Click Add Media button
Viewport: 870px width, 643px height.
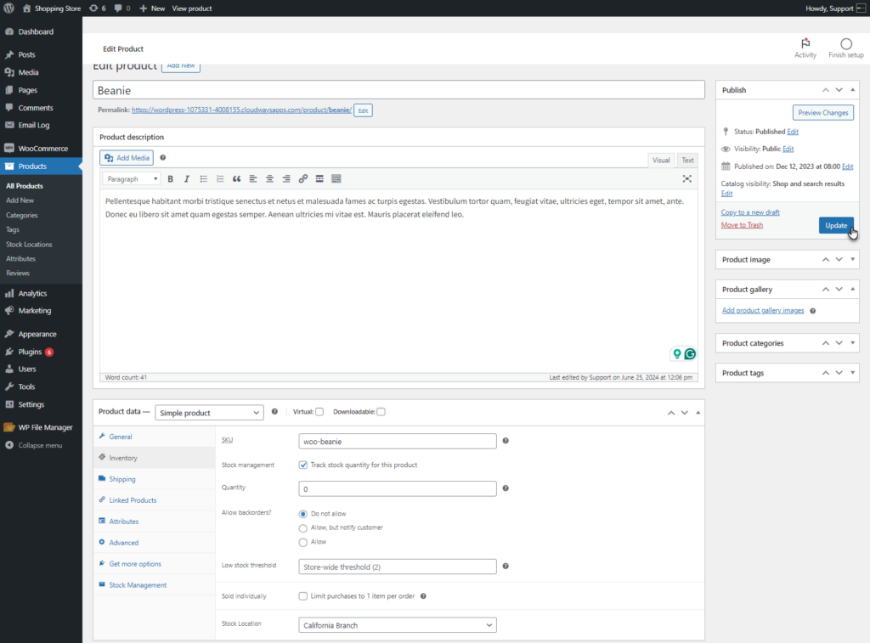coord(127,157)
